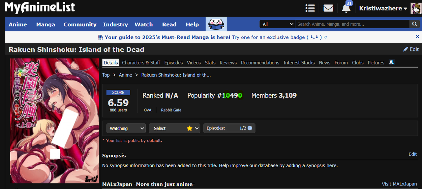Viewport: 422px width, 189px height.
Task: Click the Rabbit Gate studio link
Action: pos(171,110)
